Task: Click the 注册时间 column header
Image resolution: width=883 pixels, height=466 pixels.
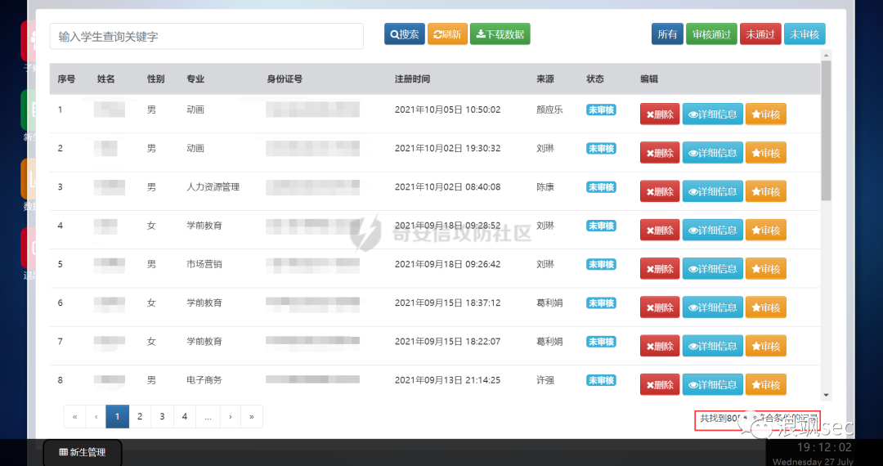Action: pyautogui.click(x=412, y=78)
